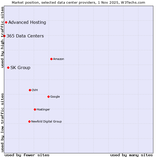The image size is (157, 157).
Task: Click the Amazon text label
Action: (x=59, y=59)
